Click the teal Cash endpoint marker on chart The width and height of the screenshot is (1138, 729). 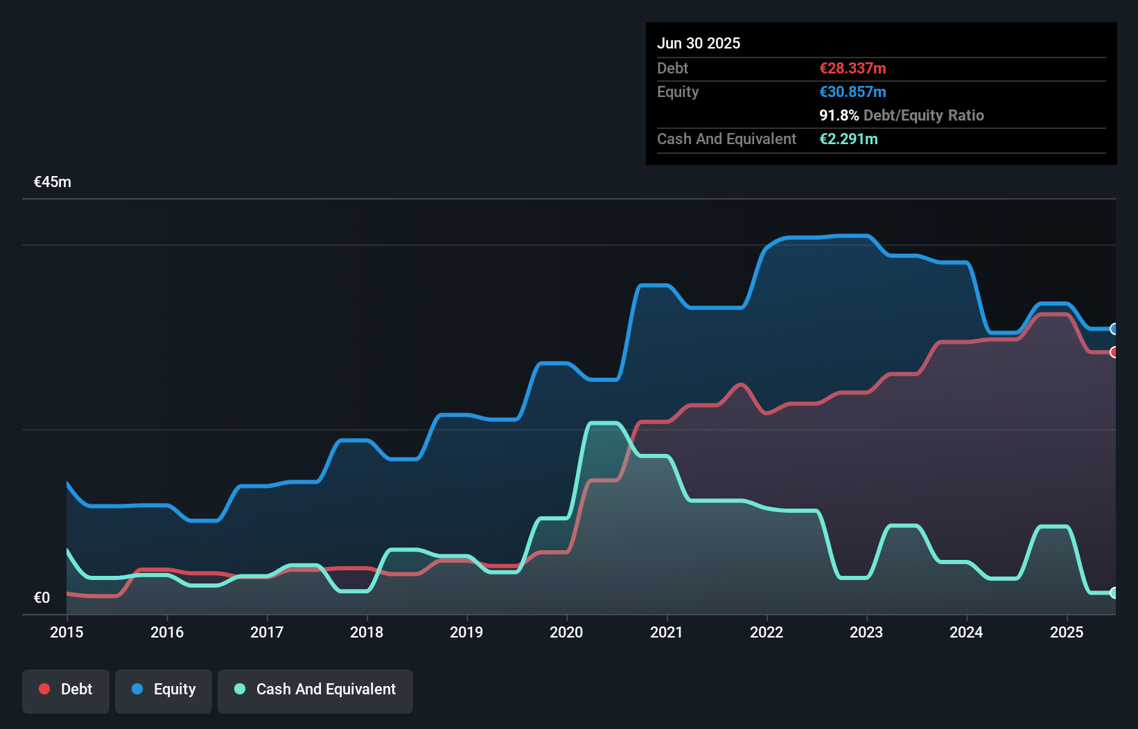pos(1114,593)
